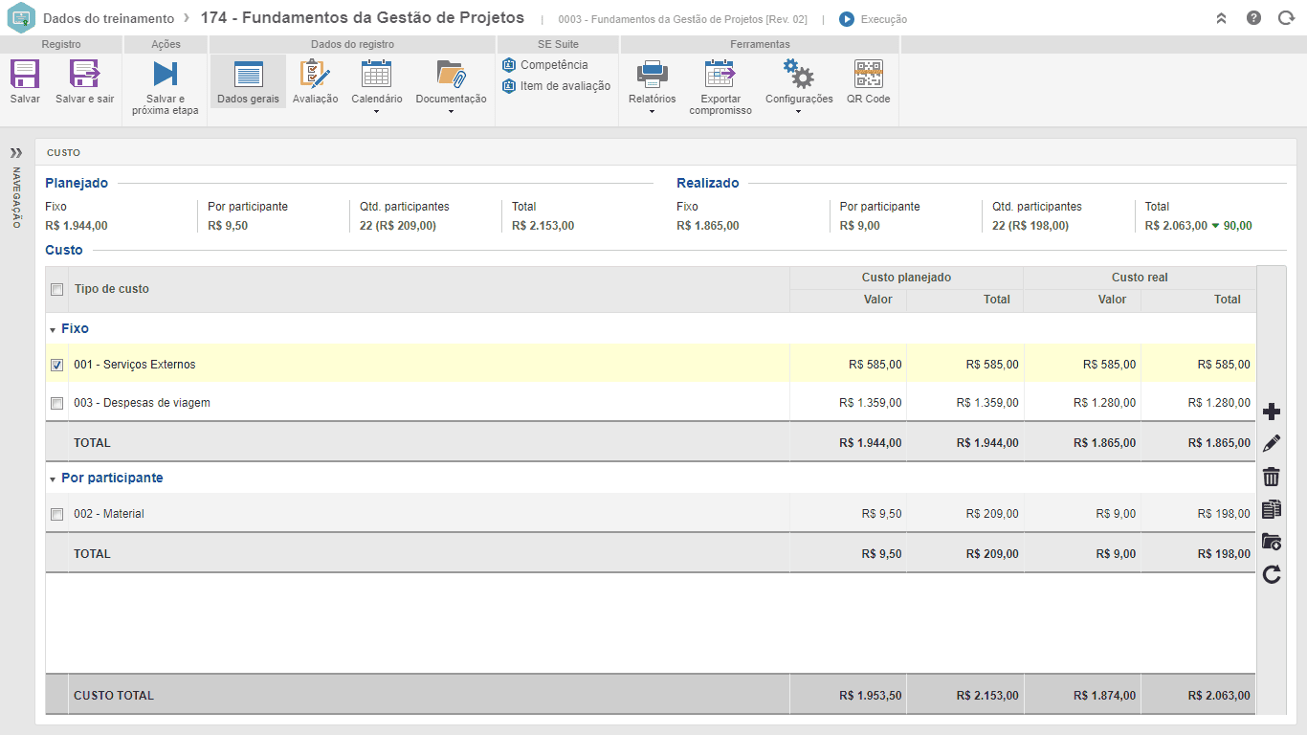Click Exportar compromisso icon
The width and height of the screenshot is (1307, 735).
click(720, 74)
